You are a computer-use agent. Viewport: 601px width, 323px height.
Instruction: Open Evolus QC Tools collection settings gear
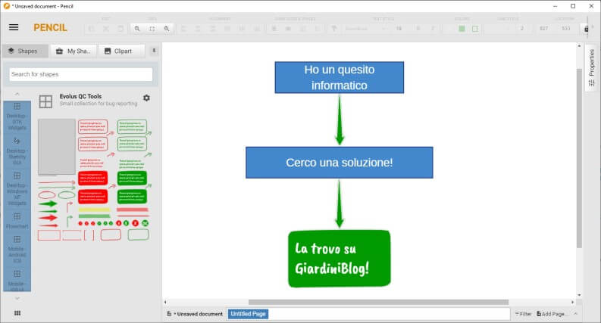(146, 98)
